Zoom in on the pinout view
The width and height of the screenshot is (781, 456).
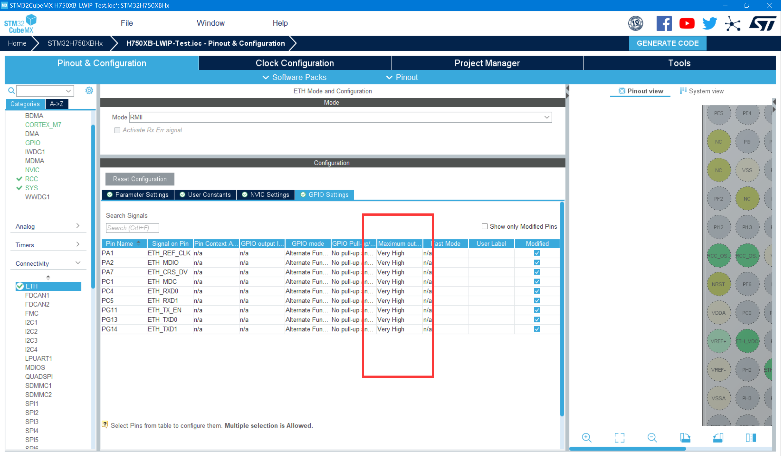coord(587,438)
